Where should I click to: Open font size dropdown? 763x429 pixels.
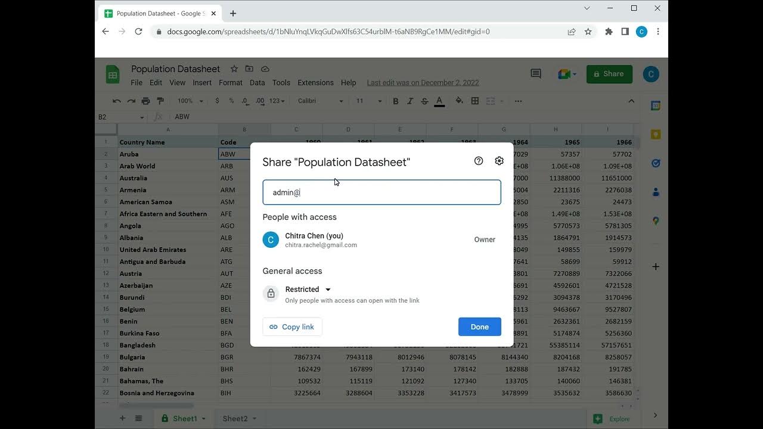pyautogui.click(x=369, y=101)
